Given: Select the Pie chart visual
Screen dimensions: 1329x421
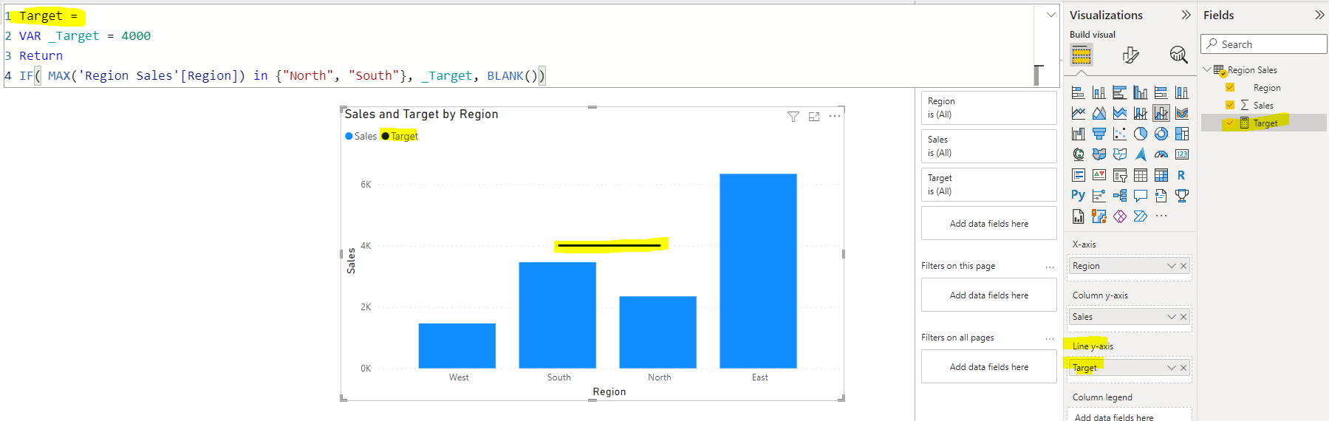Looking at the screenshot, I should [x=1141, y=134].
